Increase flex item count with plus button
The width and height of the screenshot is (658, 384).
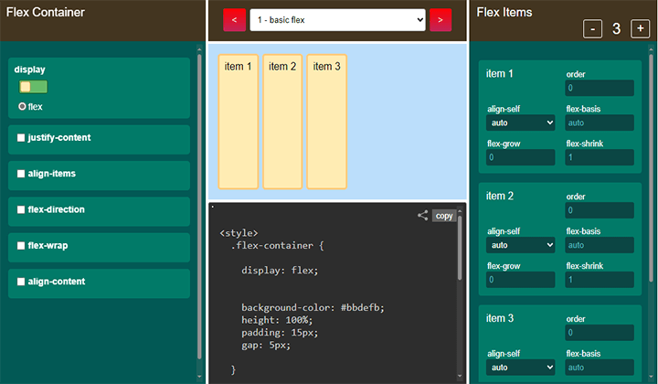click(640, 28)
